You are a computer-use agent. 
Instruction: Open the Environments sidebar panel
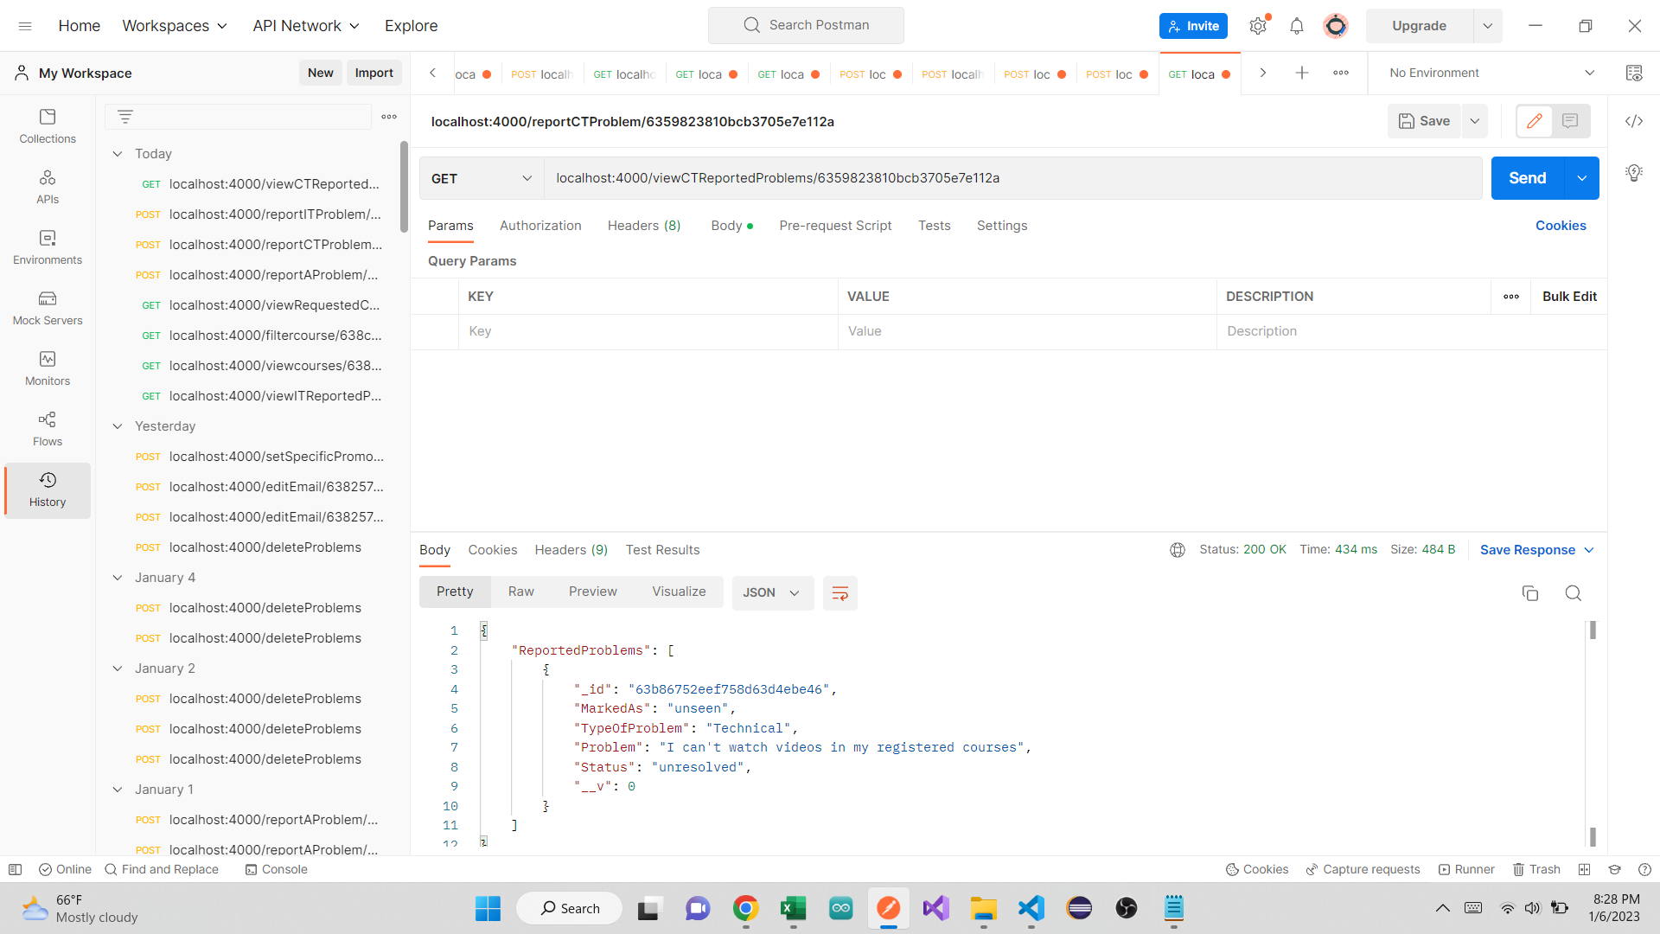pos(48,247)
